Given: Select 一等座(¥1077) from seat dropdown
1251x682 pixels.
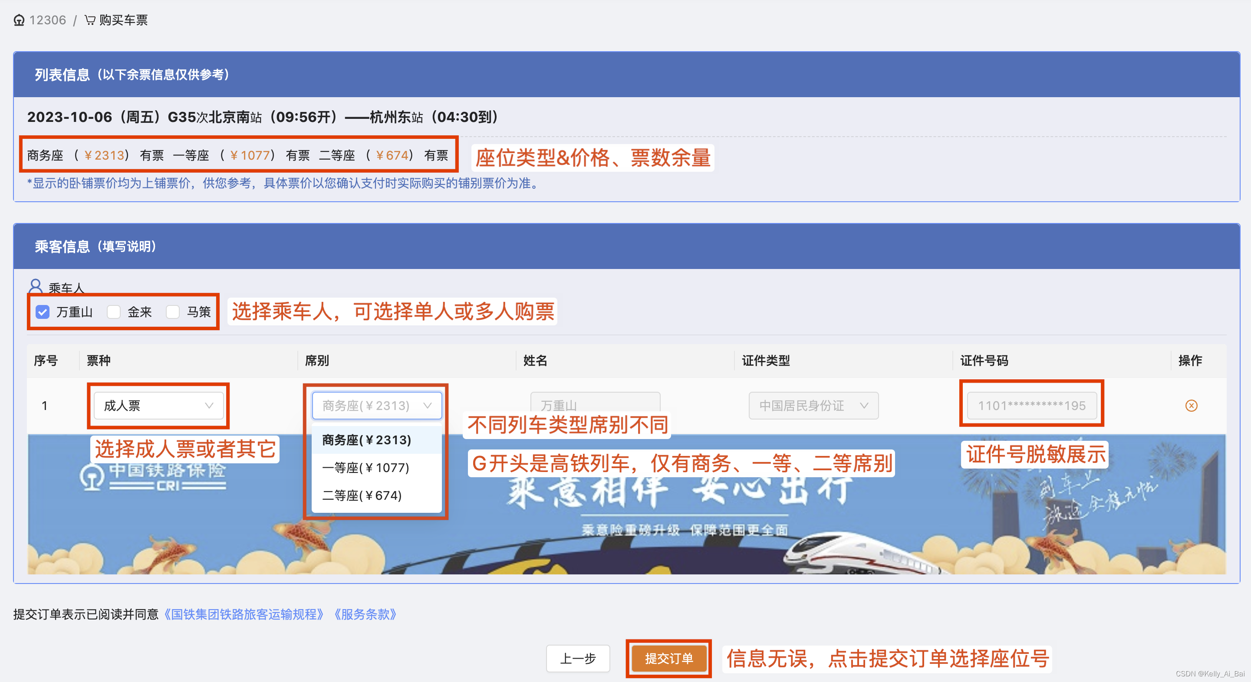Looking at the screenshot, I should pos(365,467).
